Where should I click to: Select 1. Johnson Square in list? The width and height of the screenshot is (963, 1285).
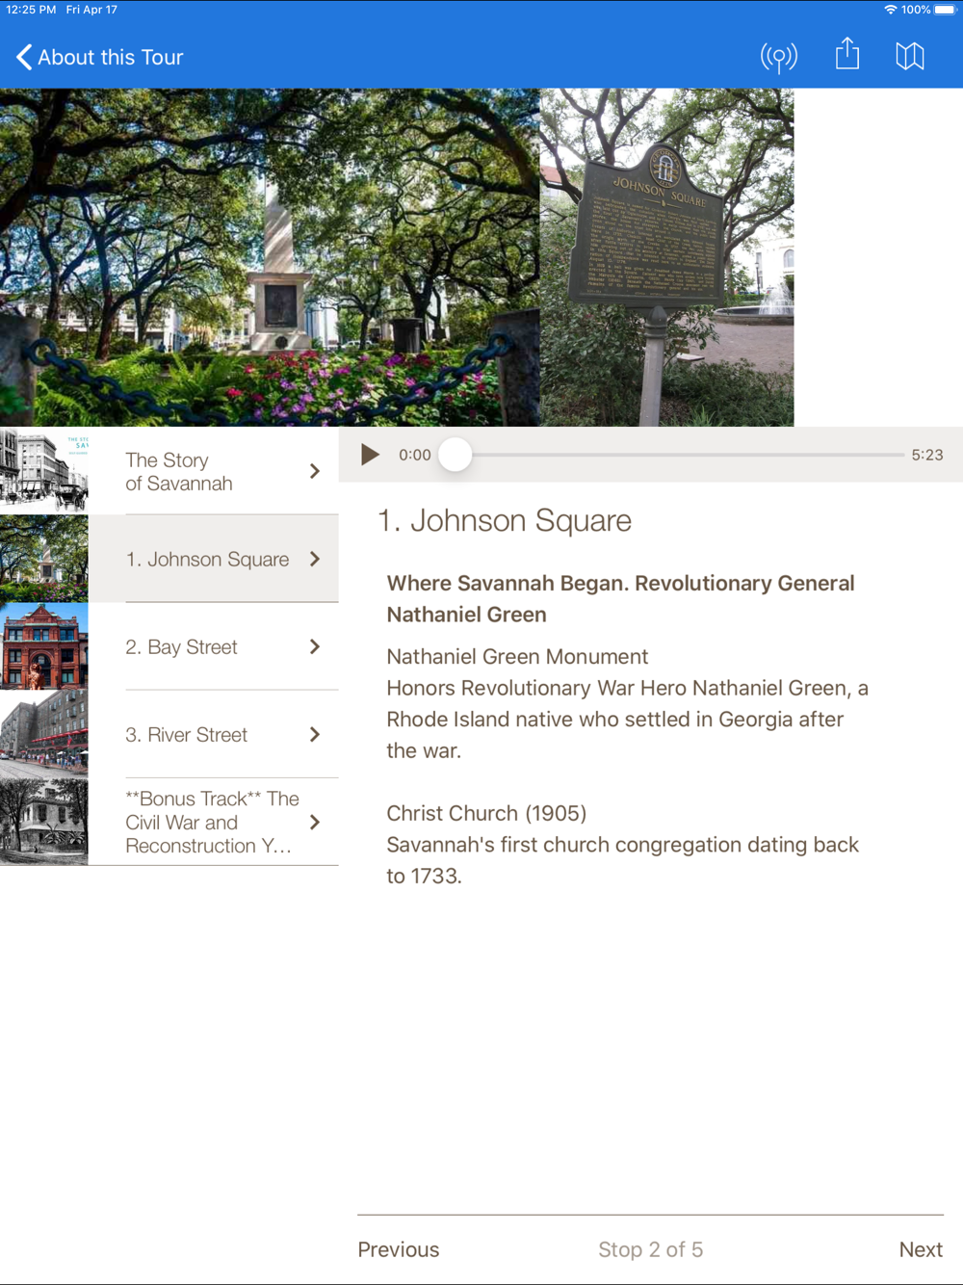tap(169, 559)
